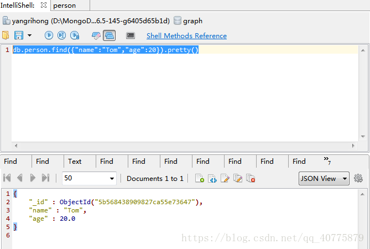
Task: Go to the first page of results
Action: coord(7,178)
